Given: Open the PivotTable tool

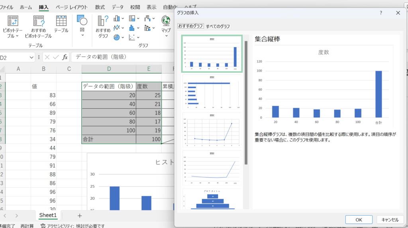Looking at the screenshot, I should coord(12,27).
